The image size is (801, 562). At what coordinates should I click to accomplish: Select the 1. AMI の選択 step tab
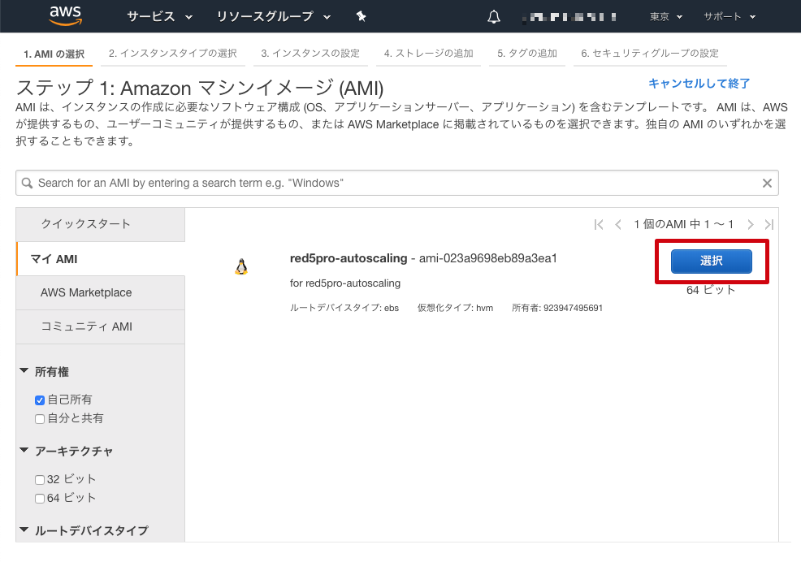[54, 54]
